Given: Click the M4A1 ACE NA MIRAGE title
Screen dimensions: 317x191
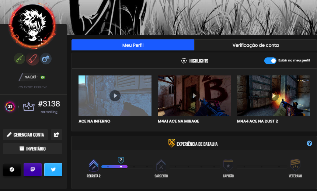Looking at the screenshot, I should [x=178, y=121].
